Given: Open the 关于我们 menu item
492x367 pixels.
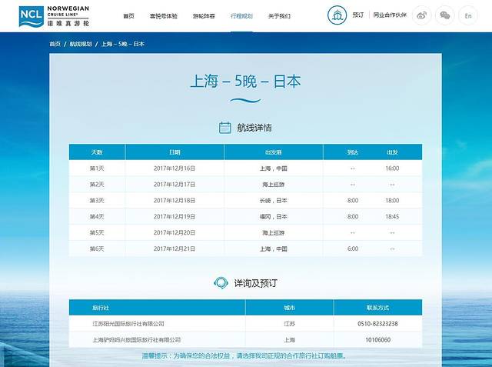Looking at the screenshot, I should tap(279, 15).
